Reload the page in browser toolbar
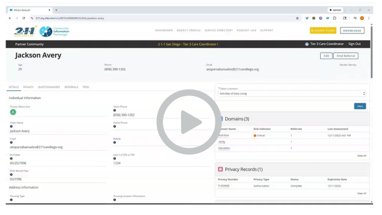Viewport: 382px width, 215px height. [x=24, y=18]
